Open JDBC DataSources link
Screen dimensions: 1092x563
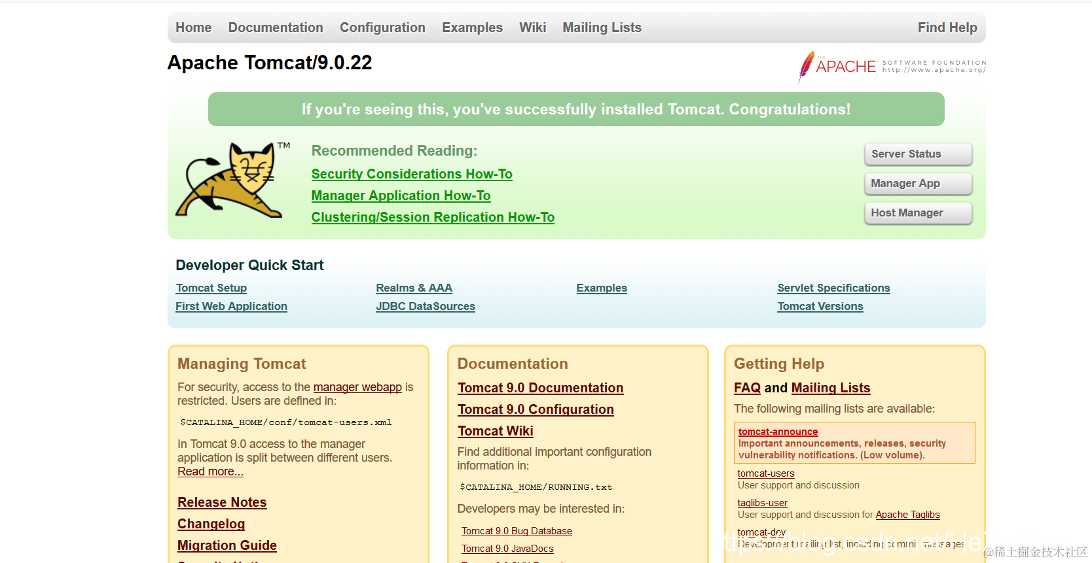click(x=426, y=306)
